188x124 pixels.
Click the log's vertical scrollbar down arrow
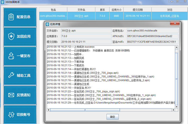pyautogui.click(x=176, y=107)
